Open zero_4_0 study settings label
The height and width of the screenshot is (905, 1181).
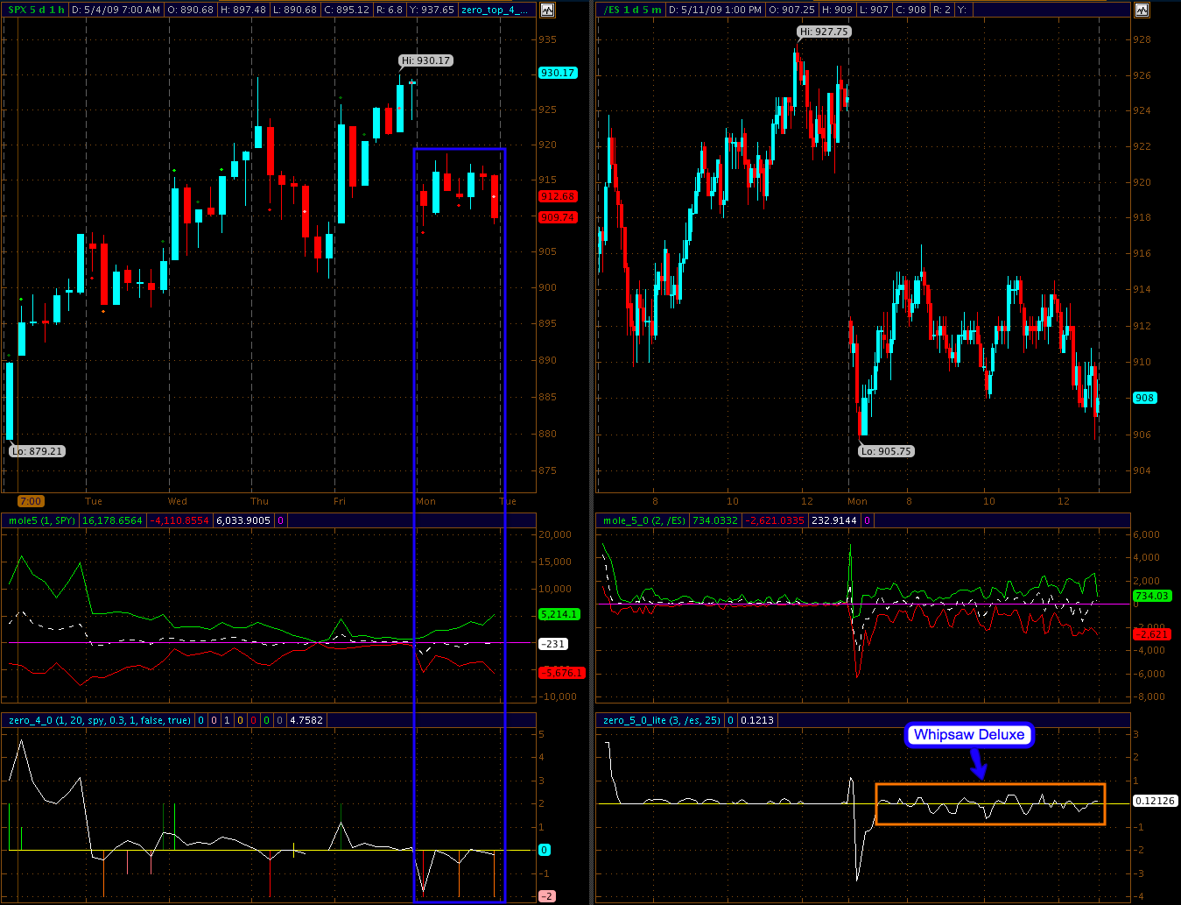coord(99,720)
